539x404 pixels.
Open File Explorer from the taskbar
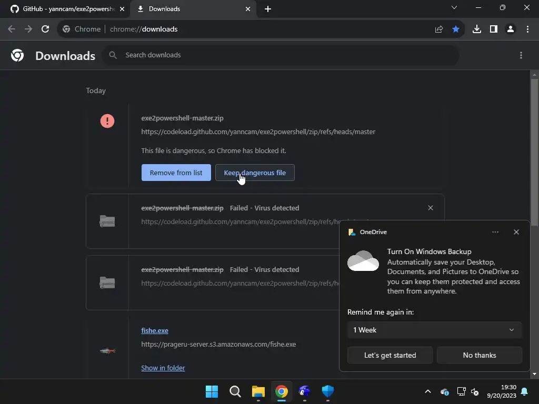(258, 391)
